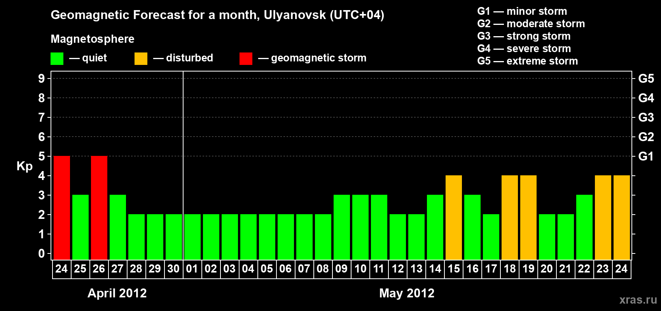Click the 'G1 — minor storm' legend text

(522, 11)
